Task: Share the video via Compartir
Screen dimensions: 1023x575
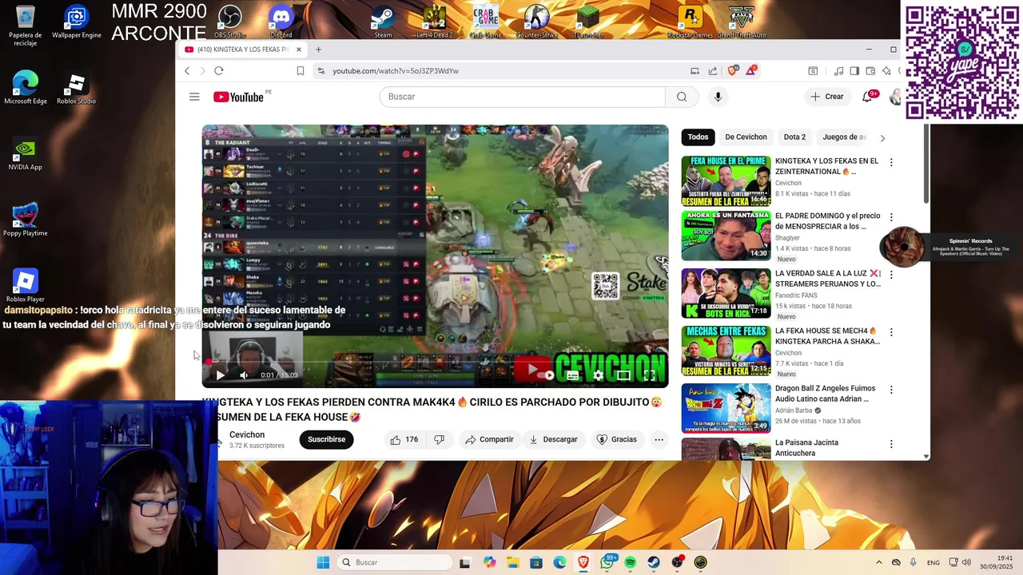Action: point(489,439)
